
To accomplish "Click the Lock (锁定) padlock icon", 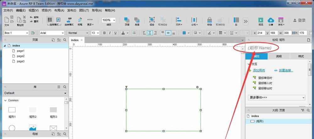I will 209,20.
